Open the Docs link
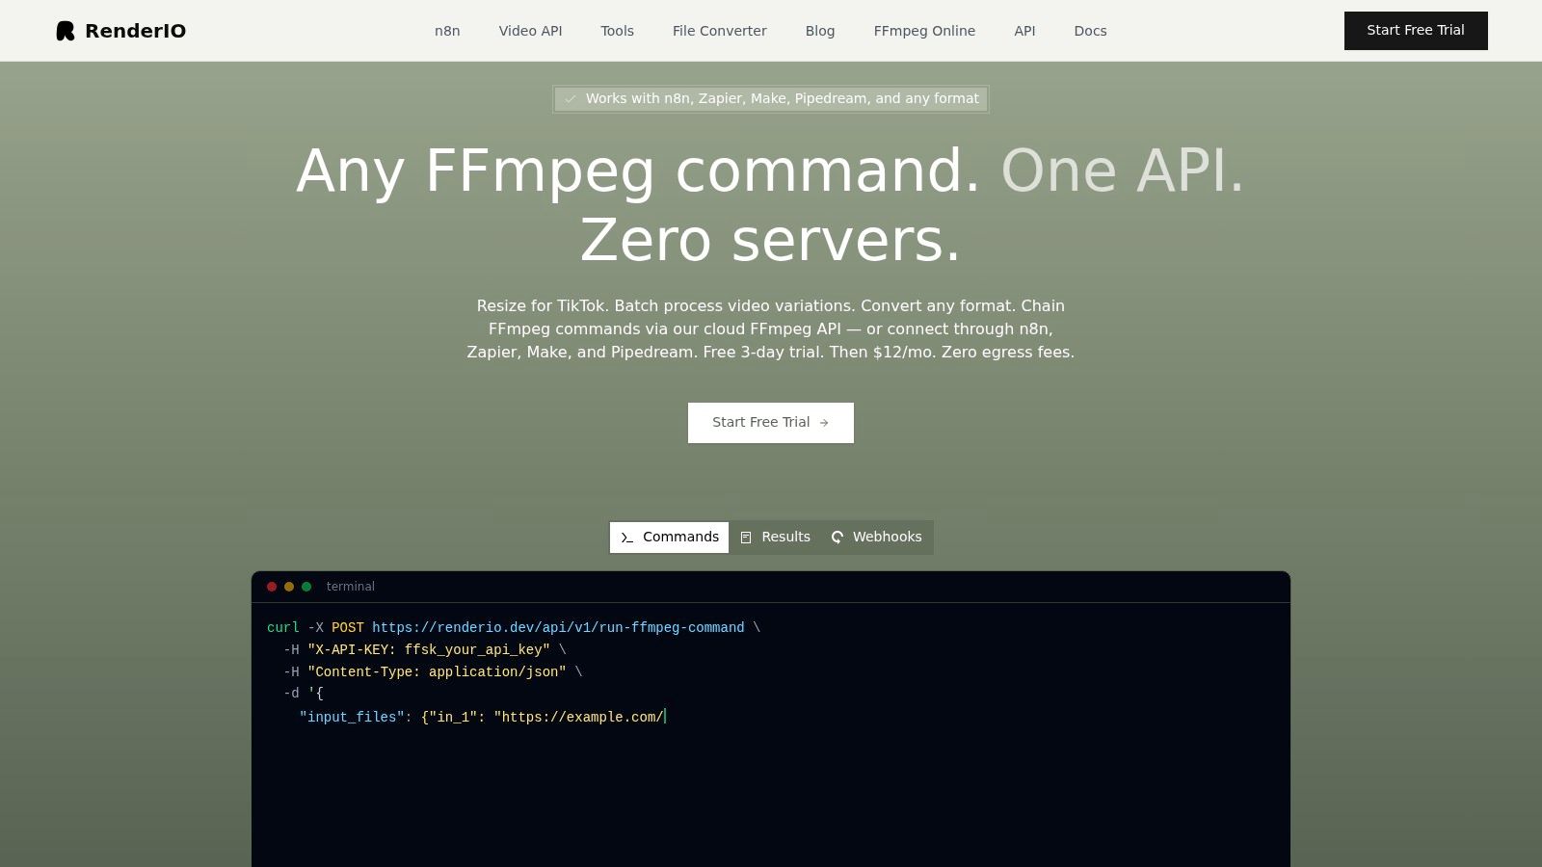The image size is (1542, 867). coord(1090,31)
